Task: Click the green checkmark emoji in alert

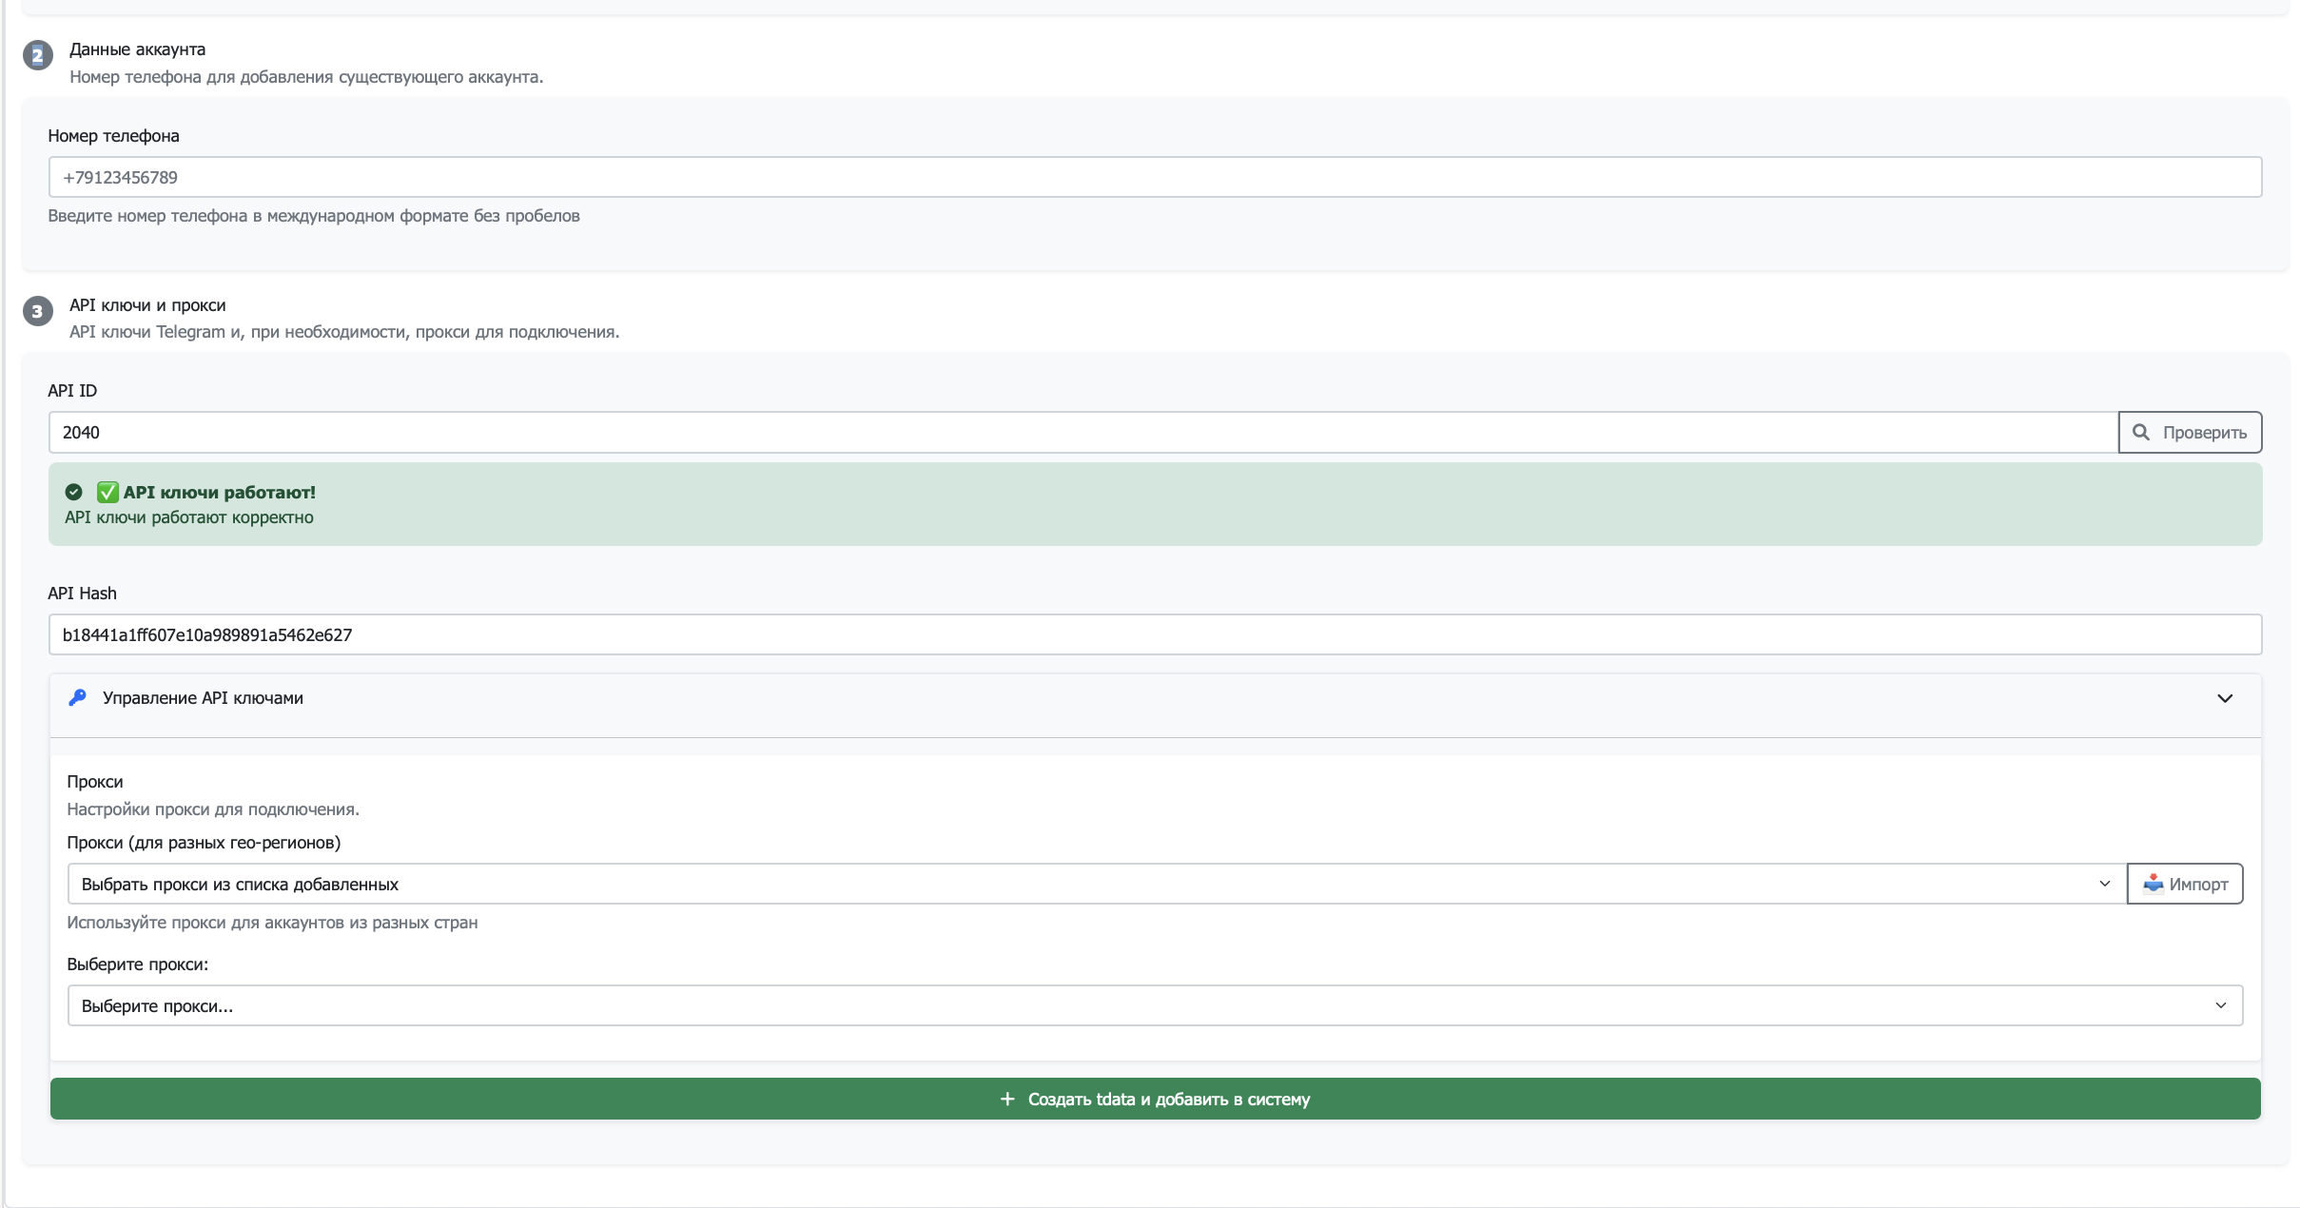Action: click(x=107, y=493)
